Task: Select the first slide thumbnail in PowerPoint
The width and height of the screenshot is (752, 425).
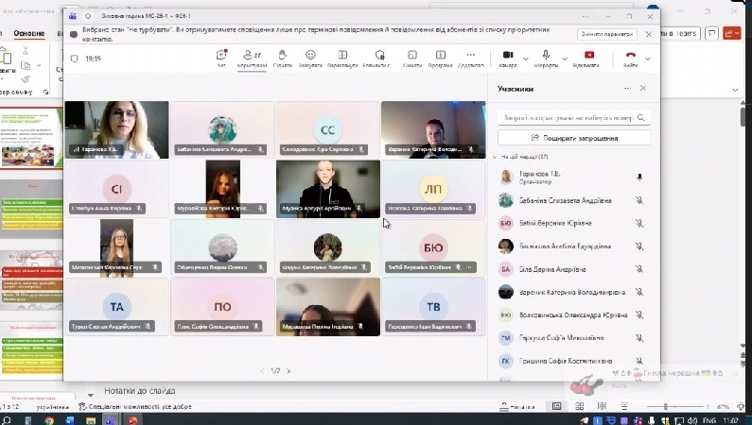Action: (31, 137)
